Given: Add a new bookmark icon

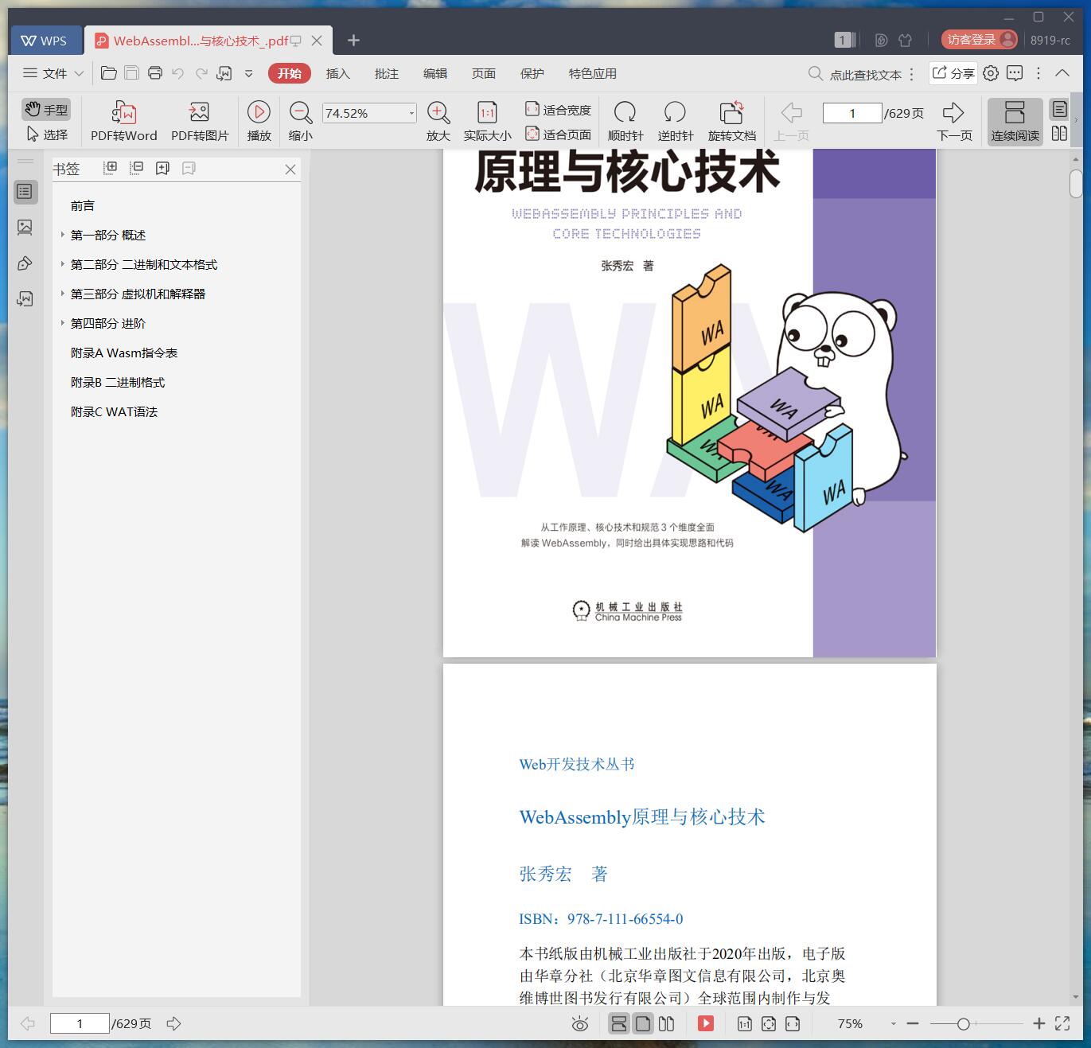Looking at the screenshot, I should [x=162, y=168].
